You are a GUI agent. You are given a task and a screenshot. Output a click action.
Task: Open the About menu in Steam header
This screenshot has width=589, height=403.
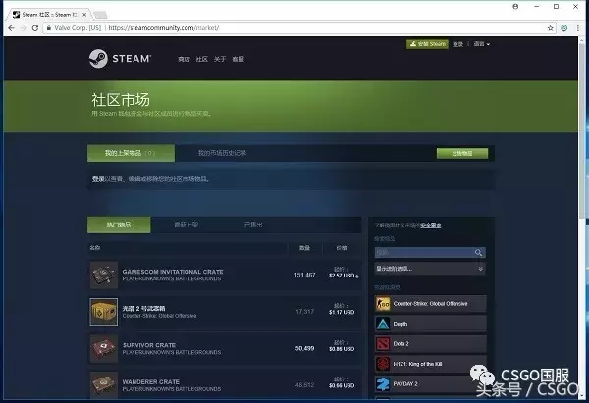[220, 59]
